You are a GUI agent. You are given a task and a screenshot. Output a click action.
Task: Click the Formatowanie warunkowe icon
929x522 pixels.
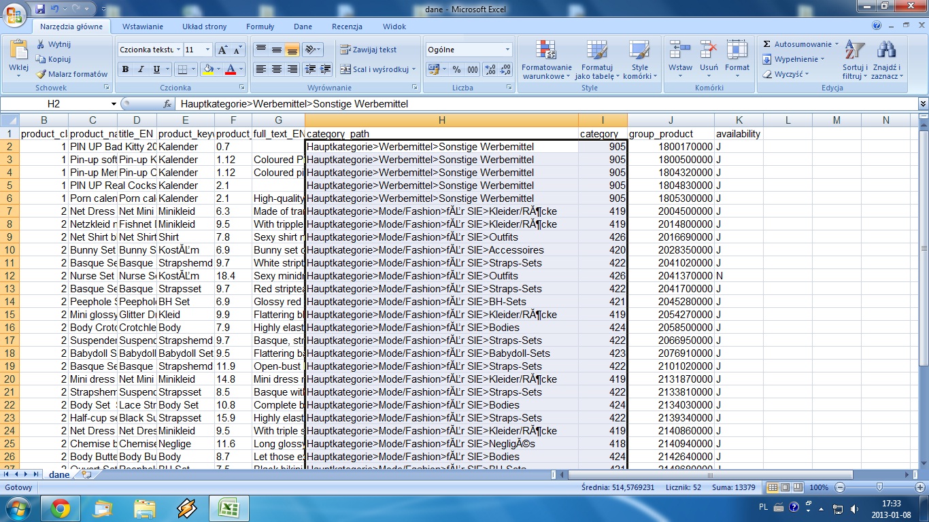click(546, 59)
